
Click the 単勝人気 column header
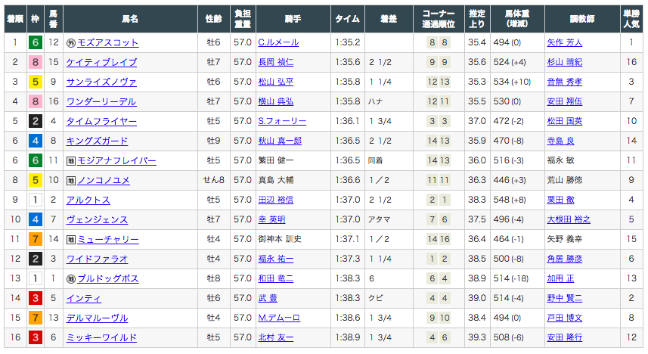(631, 19)
